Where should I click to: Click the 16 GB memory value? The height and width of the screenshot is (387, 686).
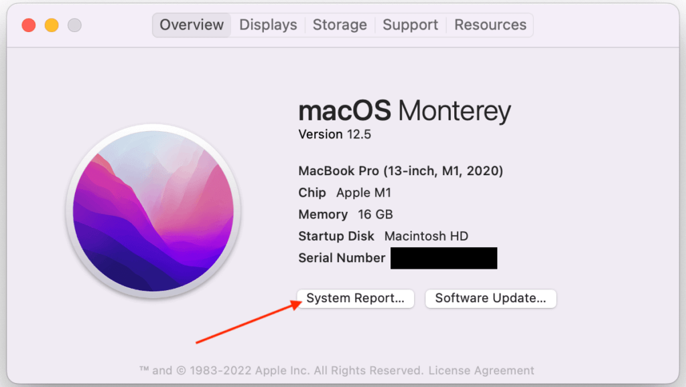coord(375,215)
